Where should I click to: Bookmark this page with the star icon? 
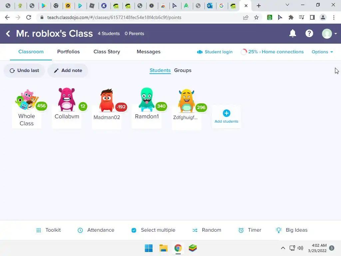[256, 17]
